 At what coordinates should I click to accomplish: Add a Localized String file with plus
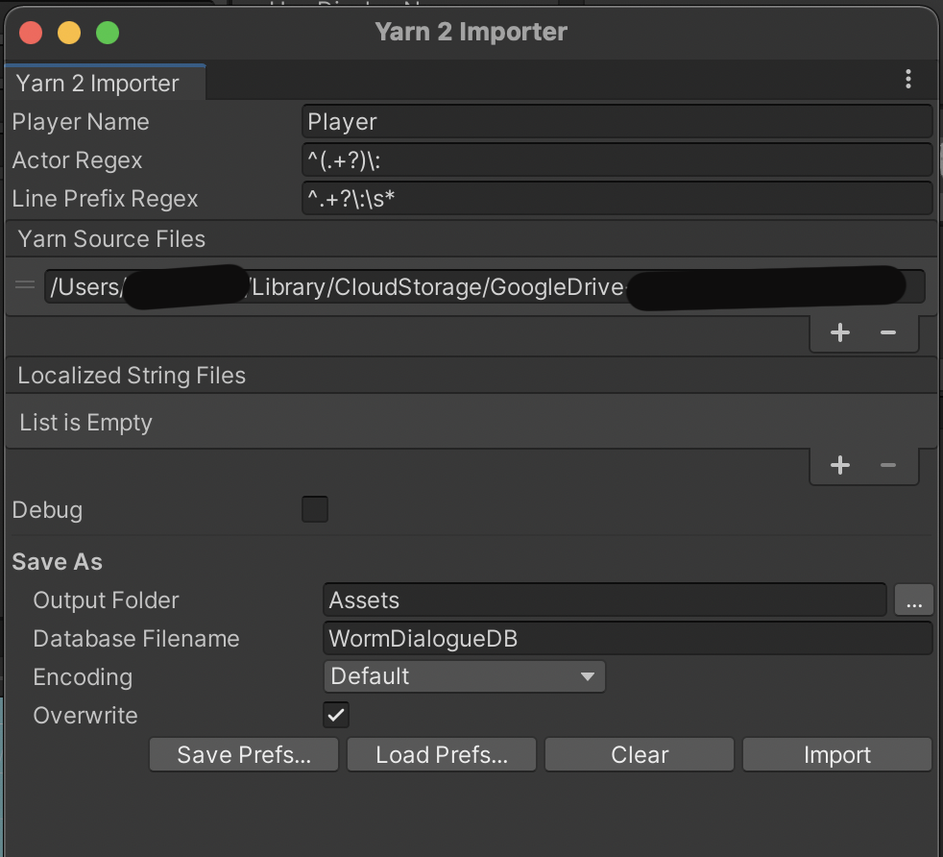click(839, 465)
